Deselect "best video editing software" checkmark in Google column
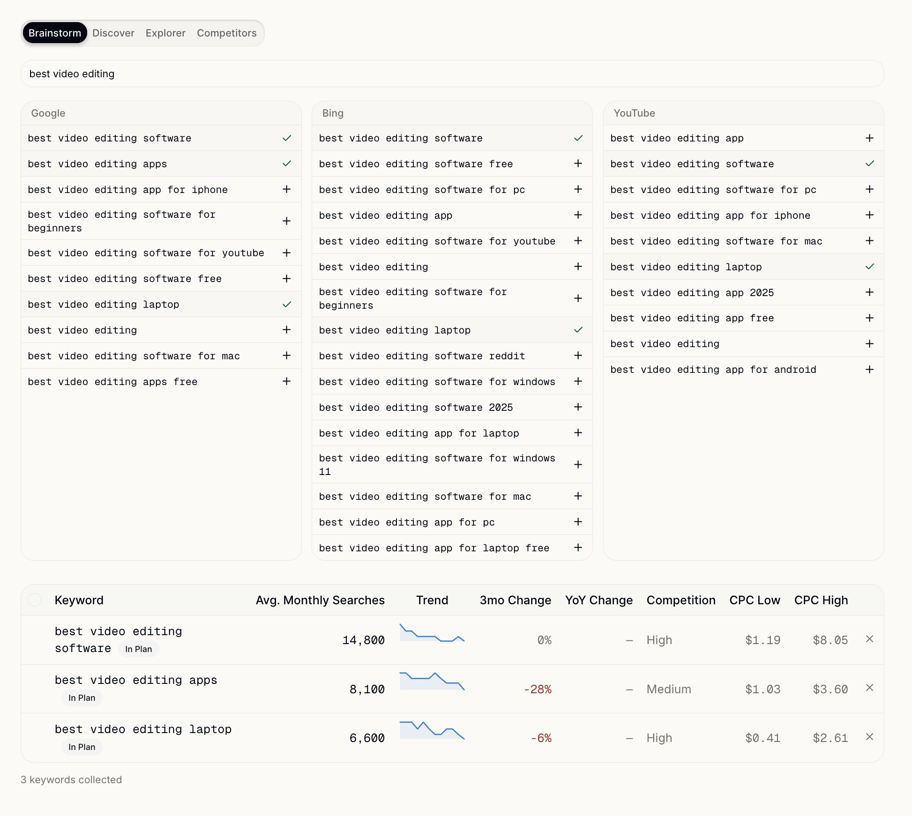 tap(286, 138)
